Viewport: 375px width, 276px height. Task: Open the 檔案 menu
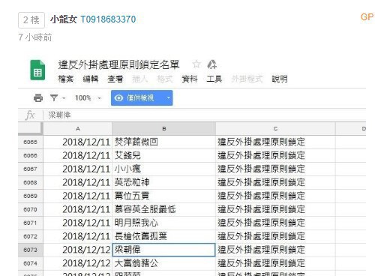tap(66, 79)
